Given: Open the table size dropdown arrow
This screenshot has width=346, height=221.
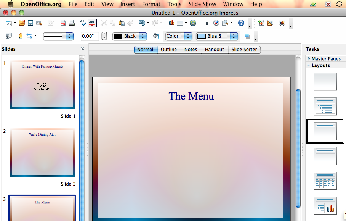Looking at the screenshot, I should coord(186,23).
